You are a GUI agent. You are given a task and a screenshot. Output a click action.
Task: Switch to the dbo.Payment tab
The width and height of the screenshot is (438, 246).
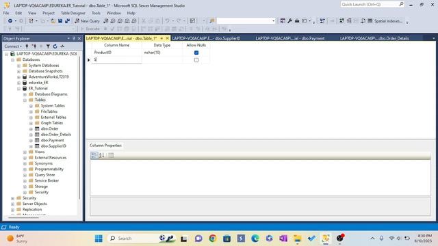pyautogui.click(x=290, y=38)
